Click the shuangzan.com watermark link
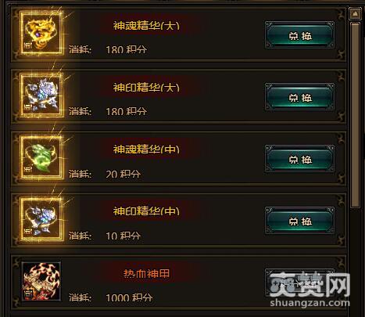The height and width of the screenshot is (317, 365). 310,303
